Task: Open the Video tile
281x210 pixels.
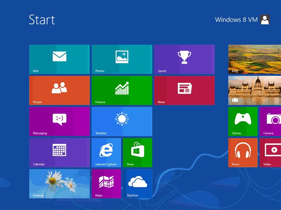Action: (270, 153)
